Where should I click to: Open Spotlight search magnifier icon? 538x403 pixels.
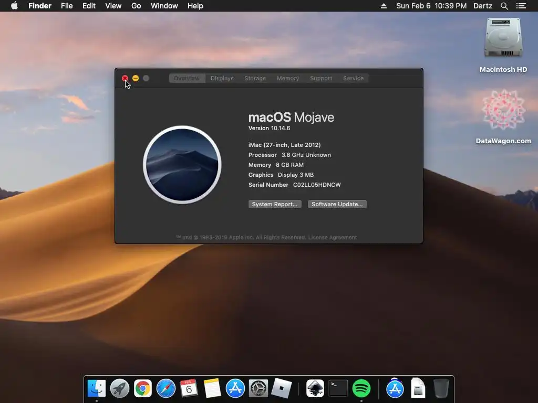pyautogui.click(x=504, y=6)
